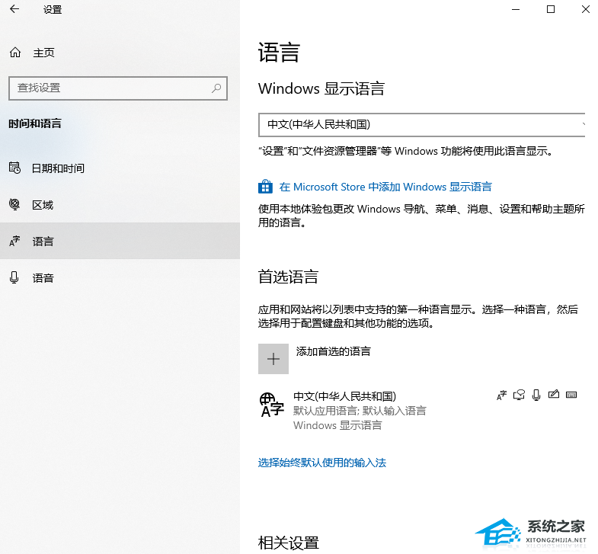Click the 日期和时间 calendar icon
Screen dimensions: 598x554
pos(14,168)
